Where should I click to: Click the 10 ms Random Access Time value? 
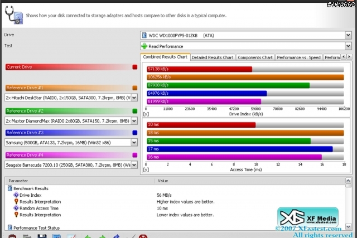(162, 208)
